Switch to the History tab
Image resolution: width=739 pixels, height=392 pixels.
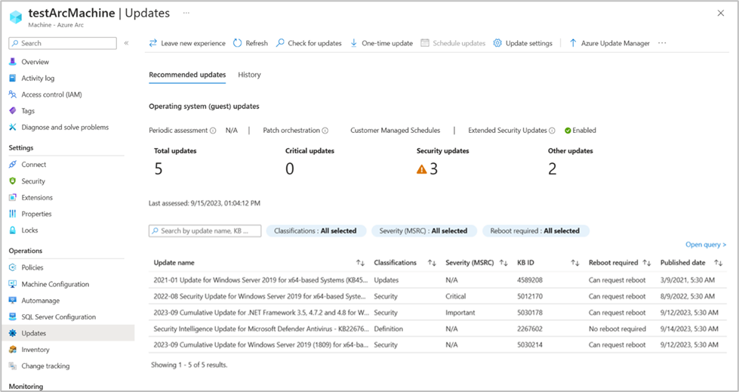pyautogui.click(x=249, y=75)
